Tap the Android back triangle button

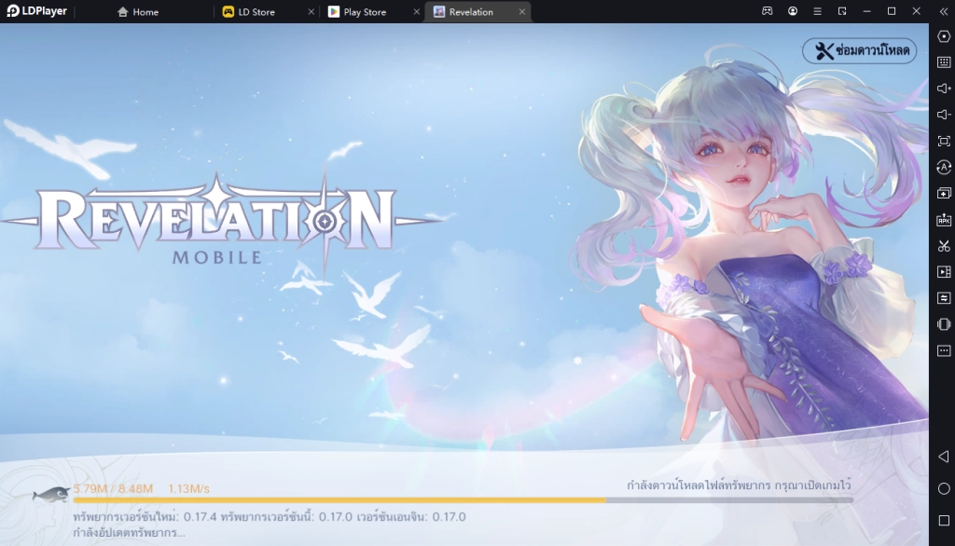pos(944,457)
